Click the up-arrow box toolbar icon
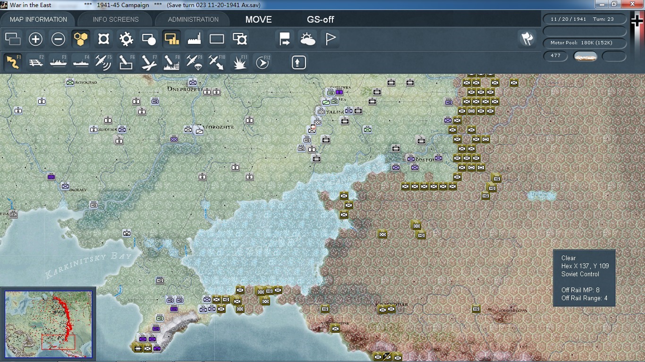The width and height of the screenshot is (645, 362). click(x=299, y=62)
